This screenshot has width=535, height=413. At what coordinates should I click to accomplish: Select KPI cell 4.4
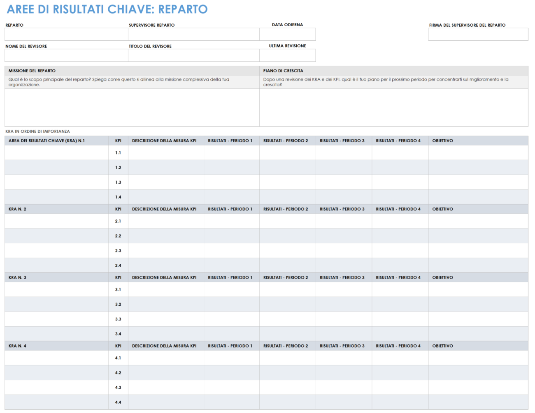pyautogui.click(x=118, y=402)
